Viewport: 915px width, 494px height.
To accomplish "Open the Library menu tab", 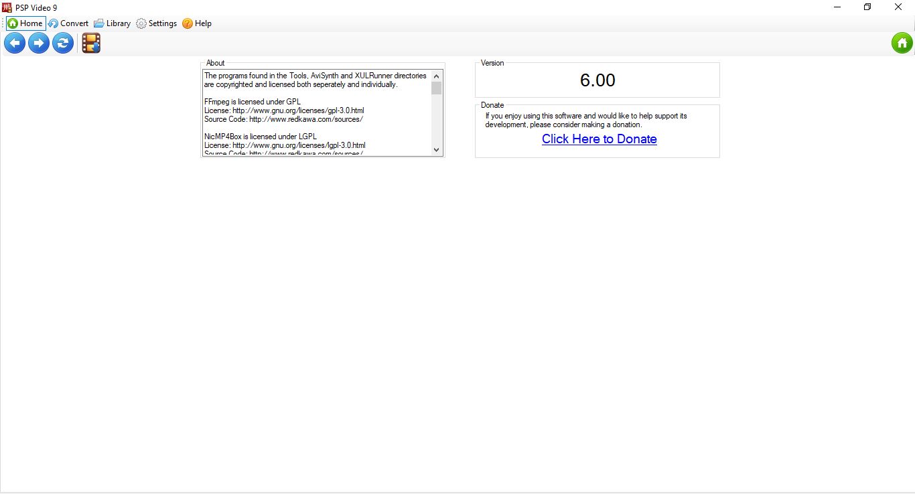I will pos(112,23).
